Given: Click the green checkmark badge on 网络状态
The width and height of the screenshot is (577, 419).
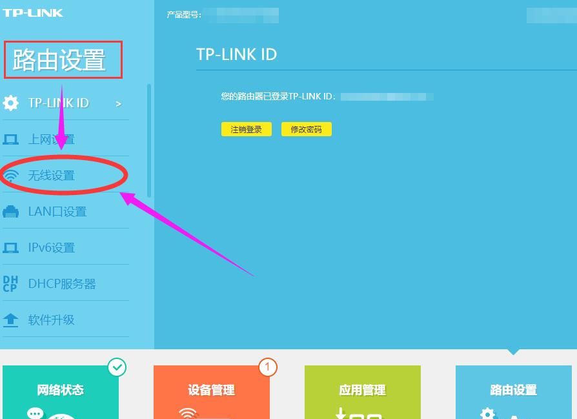Looking at the screenshot, I should tap(117, 367).
